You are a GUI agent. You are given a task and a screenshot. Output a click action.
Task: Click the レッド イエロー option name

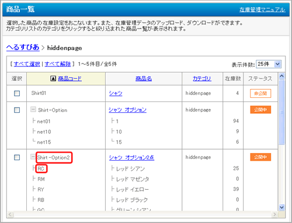[133, 189]
